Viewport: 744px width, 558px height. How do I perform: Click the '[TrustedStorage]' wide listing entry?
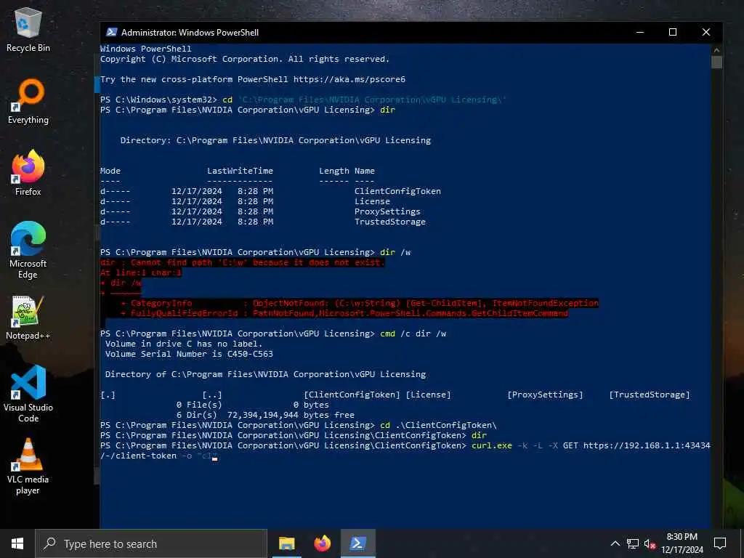coord(650,395)
